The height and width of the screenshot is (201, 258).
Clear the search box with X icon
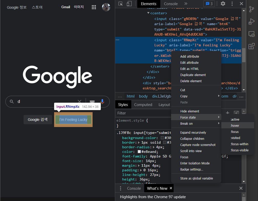[80, 101]
